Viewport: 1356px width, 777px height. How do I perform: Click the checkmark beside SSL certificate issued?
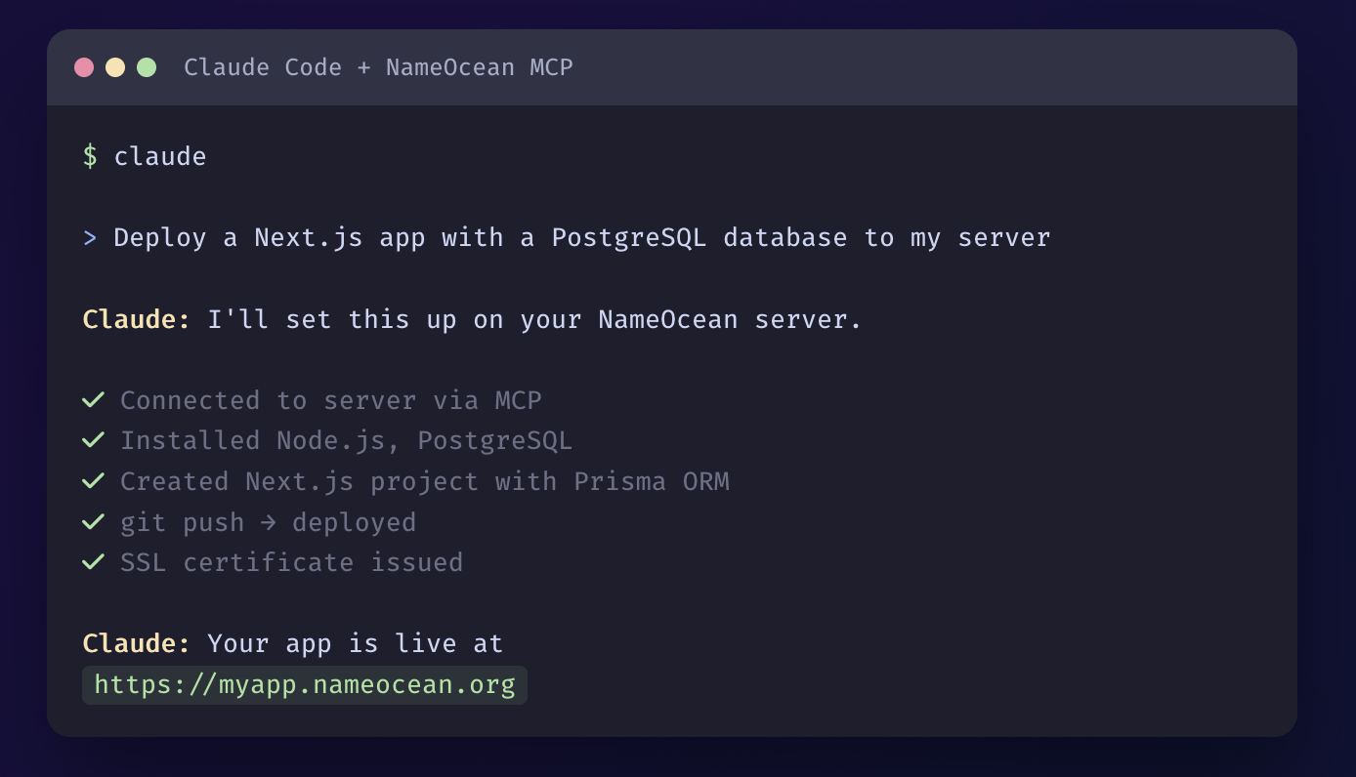pos(93,562)
